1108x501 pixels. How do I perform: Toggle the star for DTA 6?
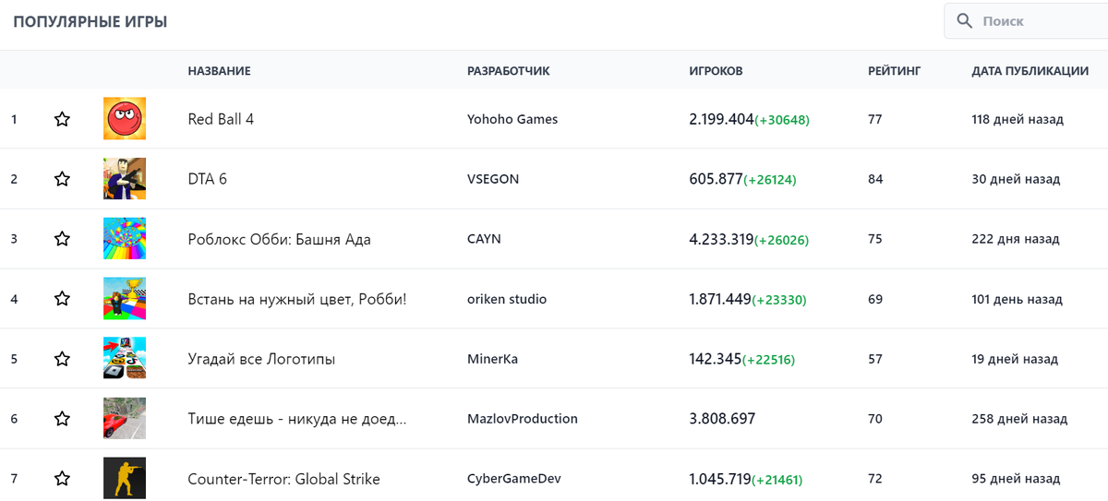tap(62, 179)
